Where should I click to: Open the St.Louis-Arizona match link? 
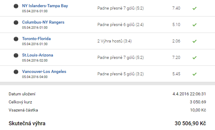click(x=38, y=55)
